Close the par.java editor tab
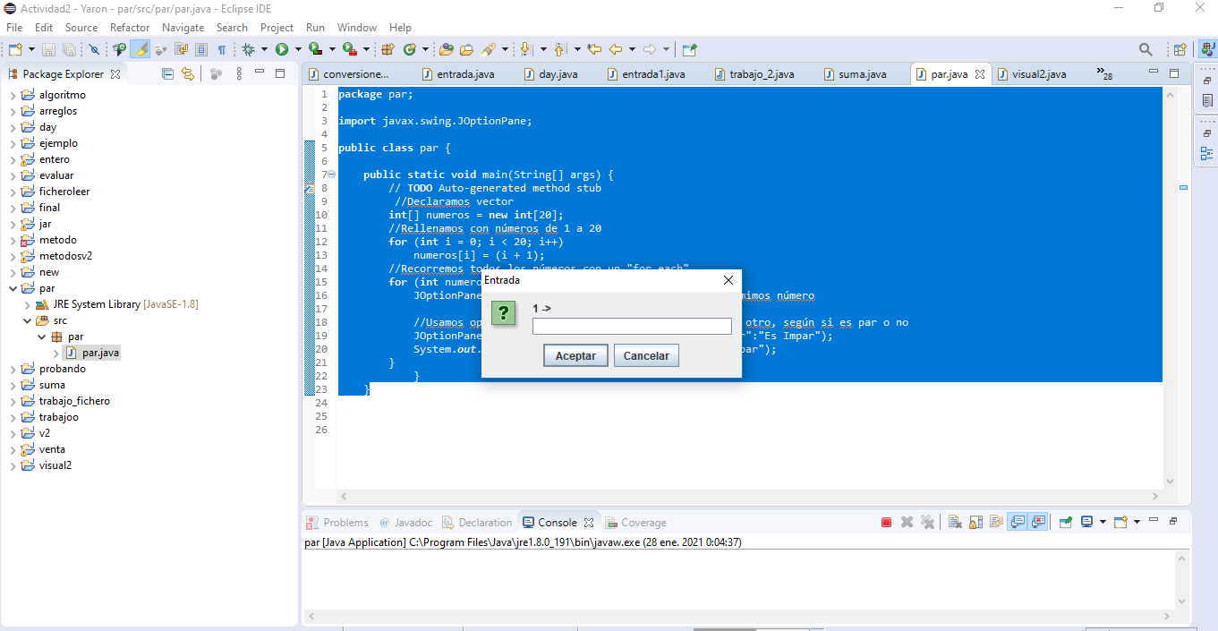Viewport: 1218px width, 631px height. coord(980,74)
